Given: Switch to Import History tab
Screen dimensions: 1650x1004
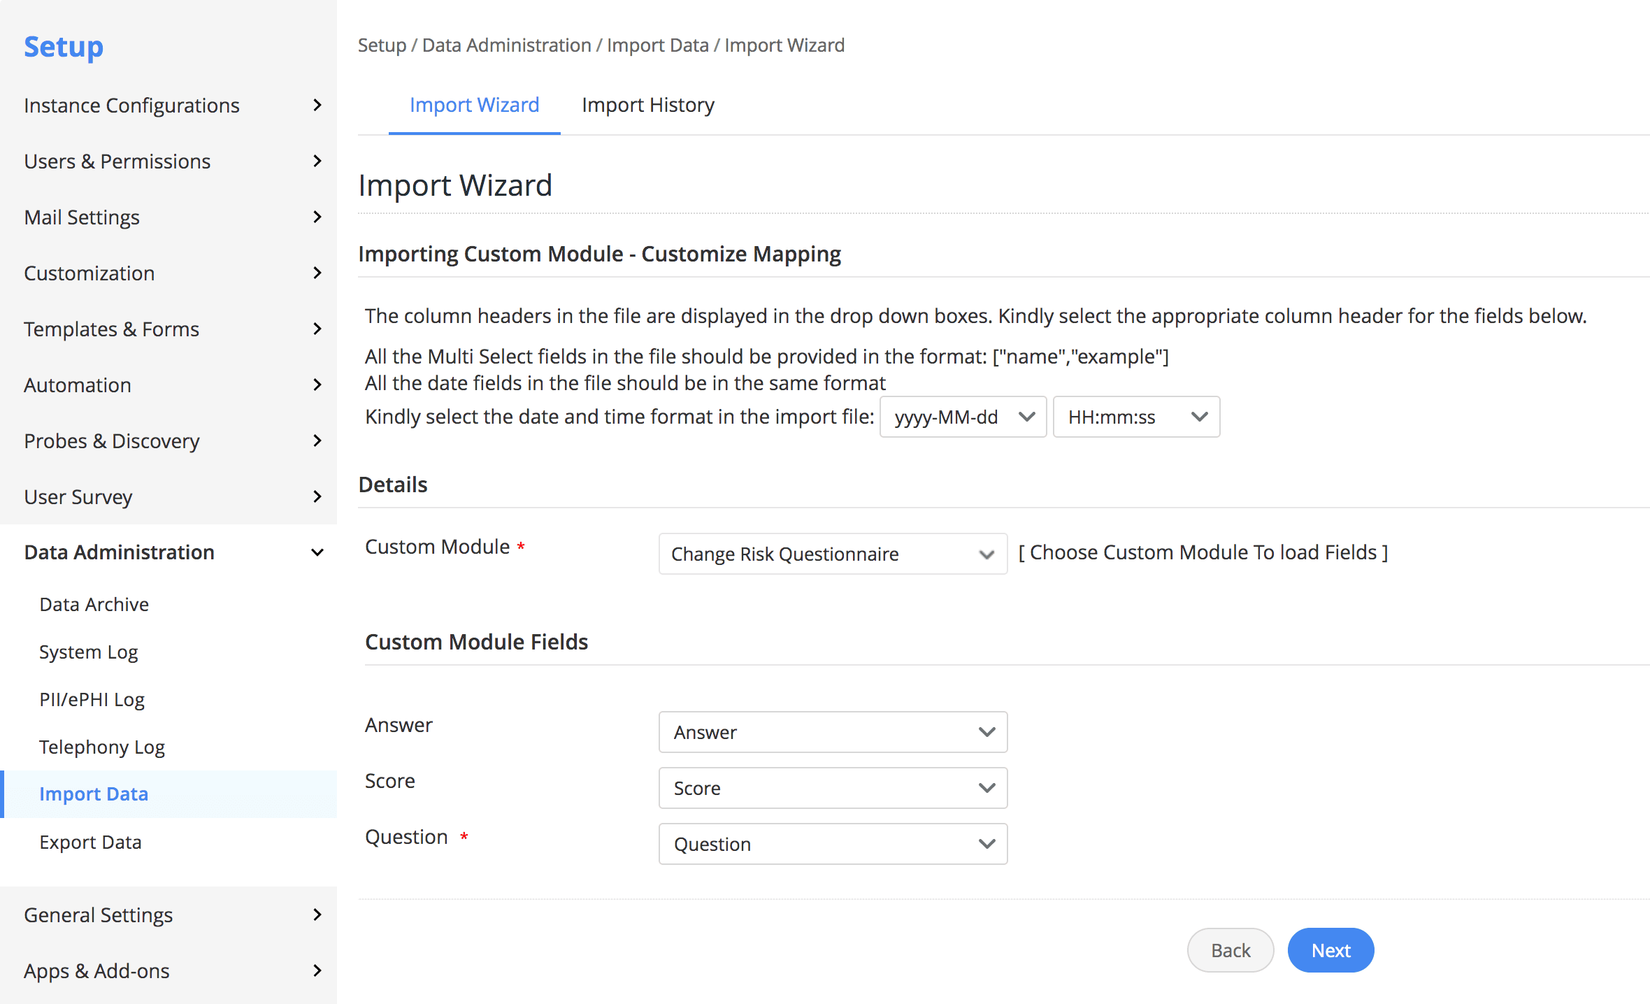Looking at the screenshot, I should coord(647,105).
